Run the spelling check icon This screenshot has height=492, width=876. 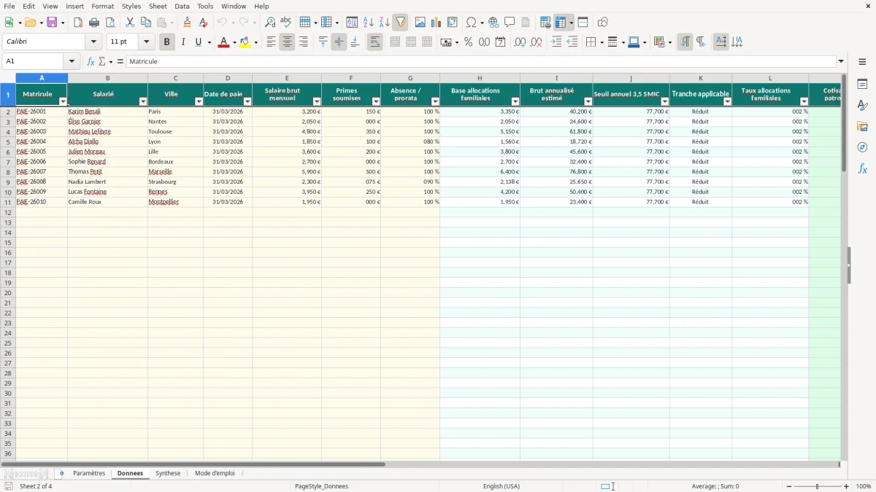point(285,23)
